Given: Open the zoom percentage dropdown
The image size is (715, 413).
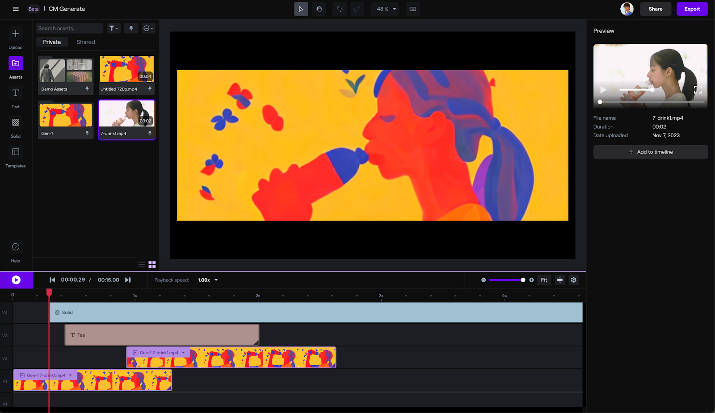Looking at the screenshot, I should (x=385, y=8).
